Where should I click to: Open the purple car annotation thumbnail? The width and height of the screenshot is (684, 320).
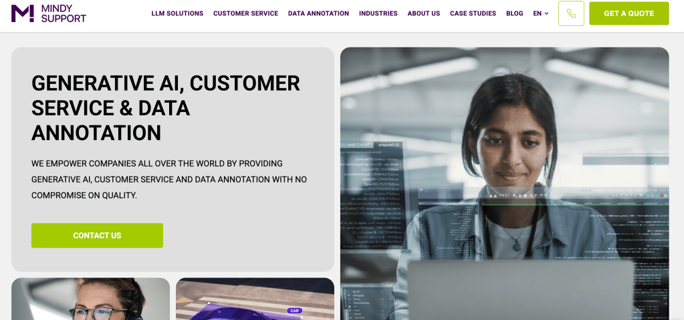pyautogui.click(x=255, y=299)
